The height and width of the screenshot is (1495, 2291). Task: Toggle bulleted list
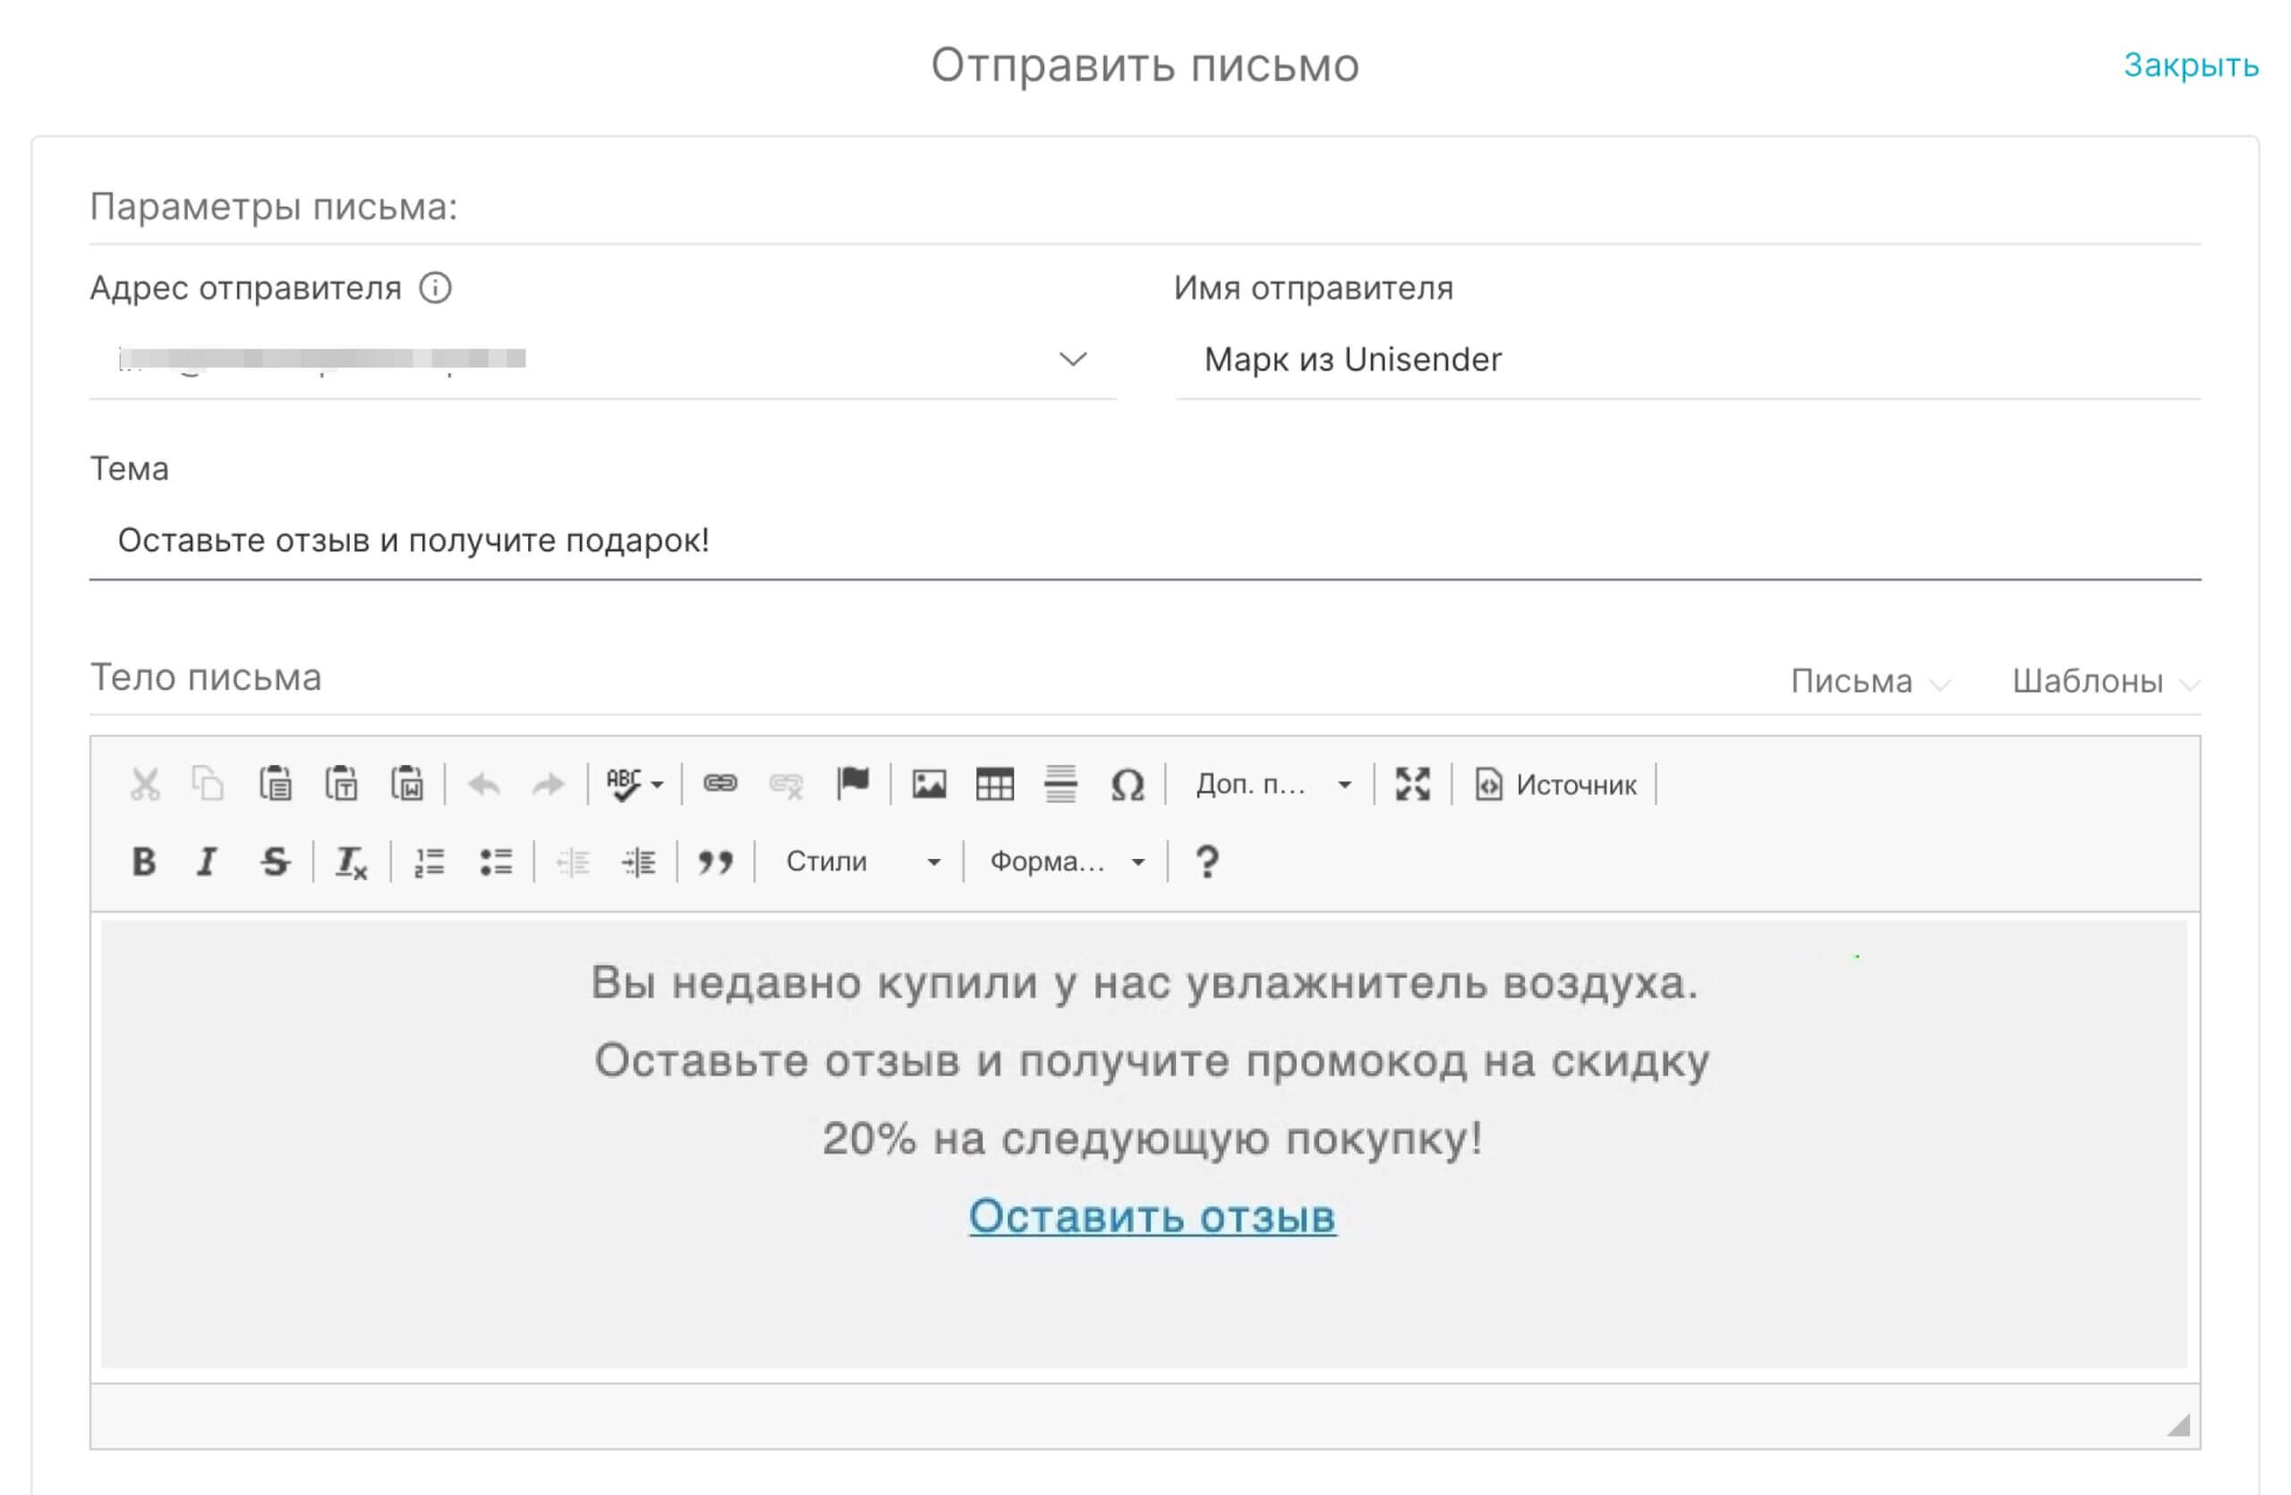pyautogui.click(x=496, y=862)
